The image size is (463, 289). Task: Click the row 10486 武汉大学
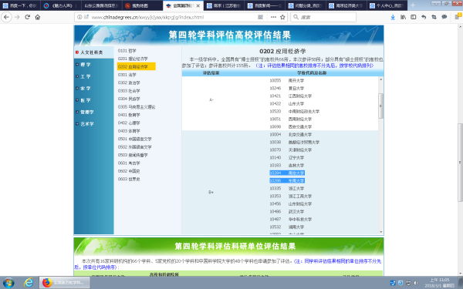[287, 211]
